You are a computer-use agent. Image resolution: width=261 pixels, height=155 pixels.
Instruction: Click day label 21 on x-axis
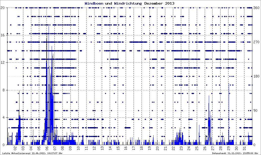pos(165,148)
